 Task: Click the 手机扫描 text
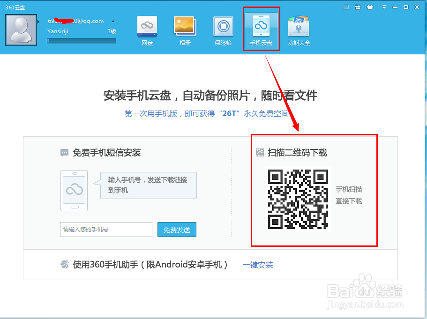(x=349, y=189)
